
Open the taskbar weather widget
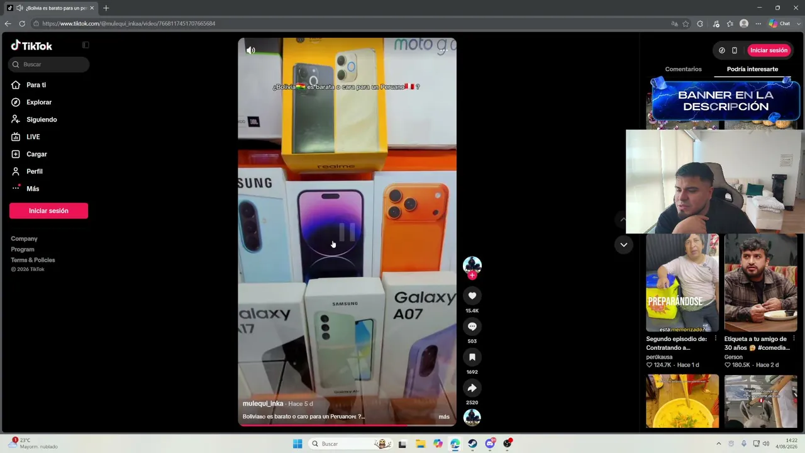coord(33,444)
